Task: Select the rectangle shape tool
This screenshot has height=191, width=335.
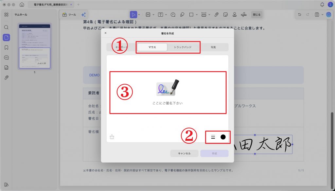Action: point(191,14)
